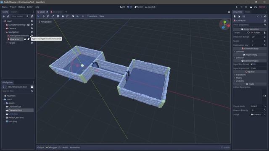Choose the Move Mode tool
269x151 pixels.
click(44, 16)
